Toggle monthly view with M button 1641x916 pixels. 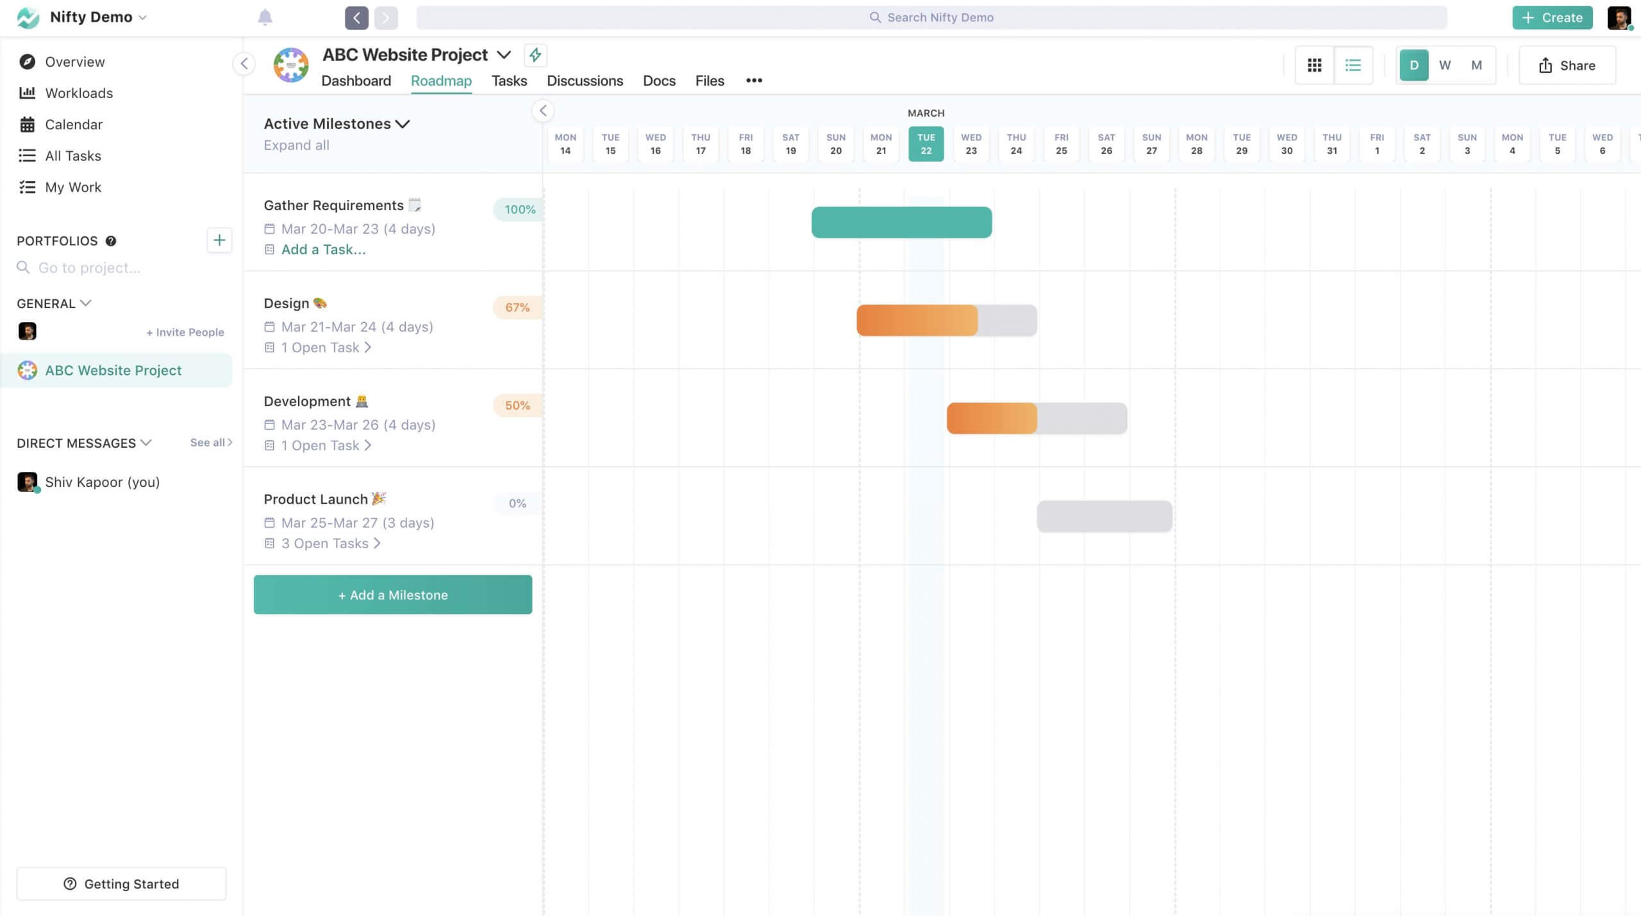click(1476, 64)
